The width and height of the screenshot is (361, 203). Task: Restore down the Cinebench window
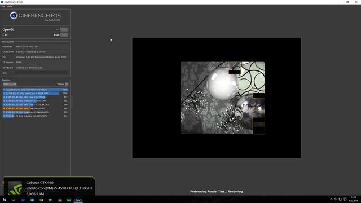click(347, 2)
